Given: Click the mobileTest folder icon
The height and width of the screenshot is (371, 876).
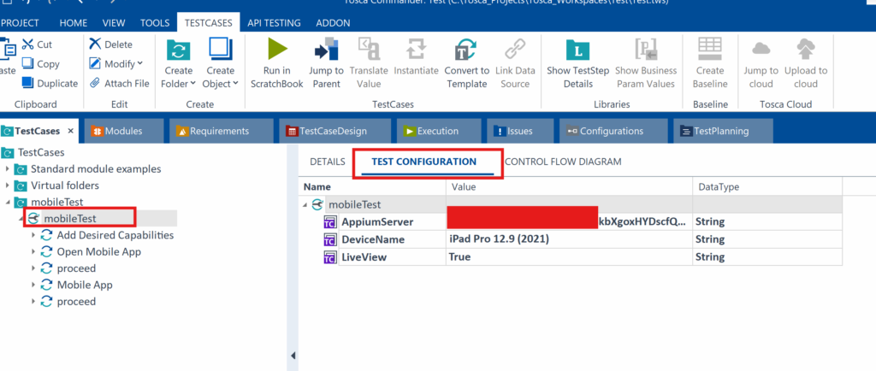Looking at the screenshot, I should [21, 202].
